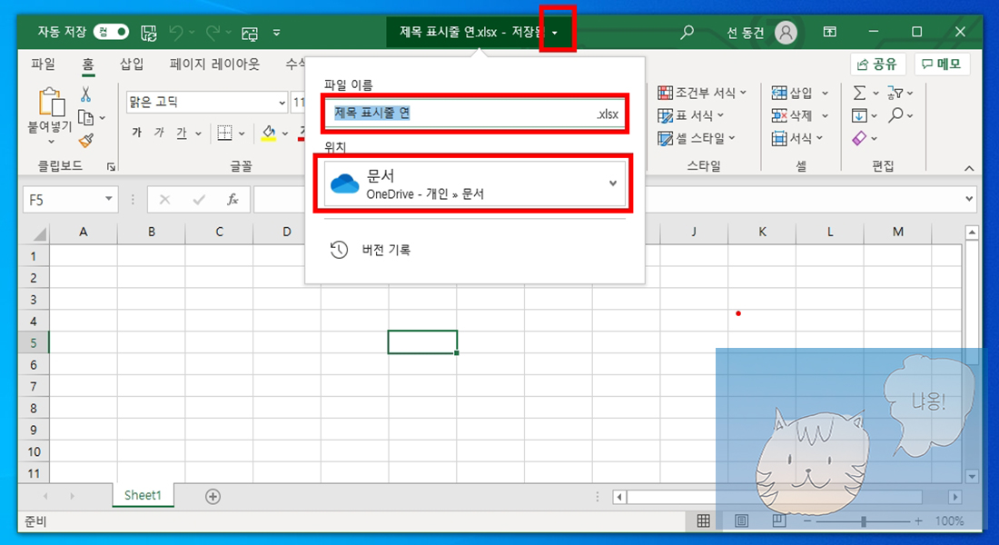Image resolution: width=999 pixels, height=545 pixels.
Task: Click the zoom slider handle
Action: coord(864,521)
